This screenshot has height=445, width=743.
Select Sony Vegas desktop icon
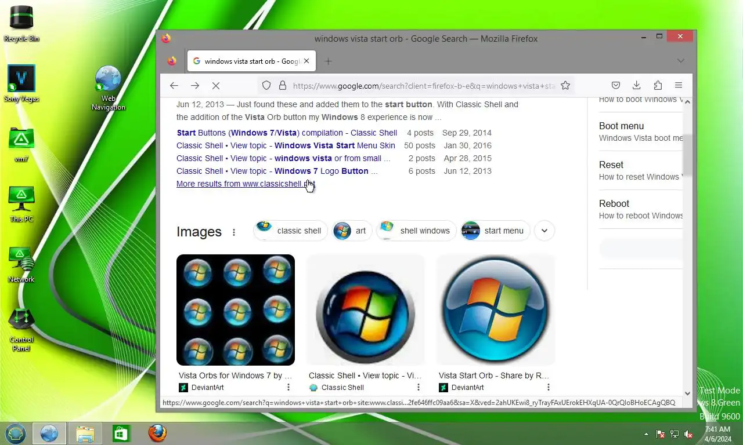21,83
